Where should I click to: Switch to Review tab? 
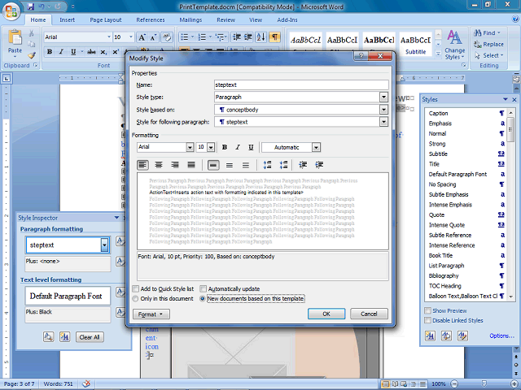coord(226,19)
